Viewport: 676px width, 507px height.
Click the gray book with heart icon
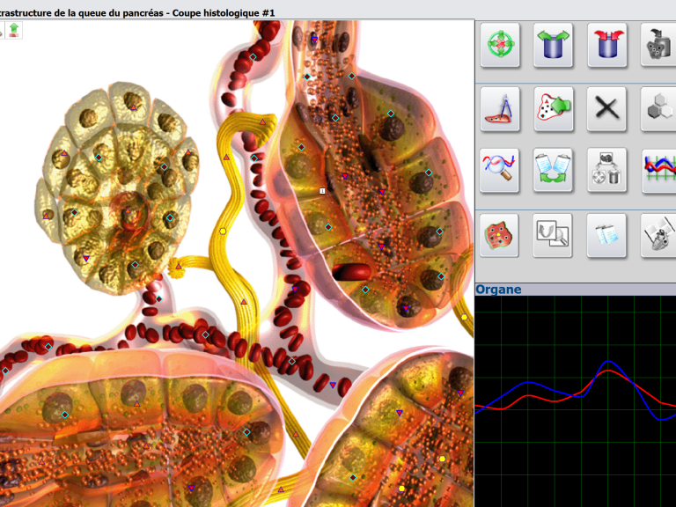(x=658, y=235)
